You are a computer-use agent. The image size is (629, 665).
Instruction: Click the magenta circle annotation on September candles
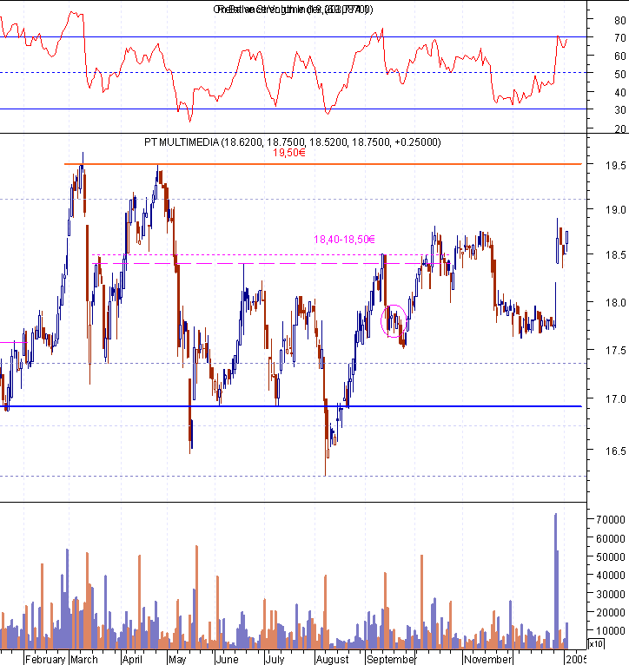coord(394,321)
